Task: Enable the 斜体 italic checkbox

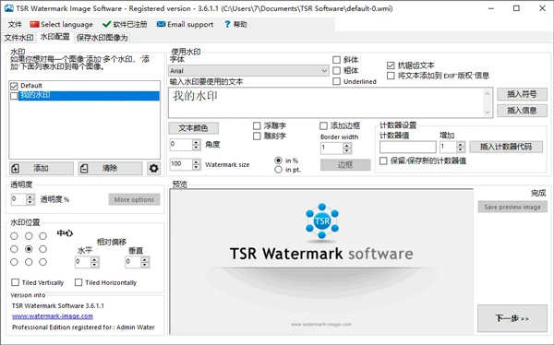Action: click(x=337, y=60)
